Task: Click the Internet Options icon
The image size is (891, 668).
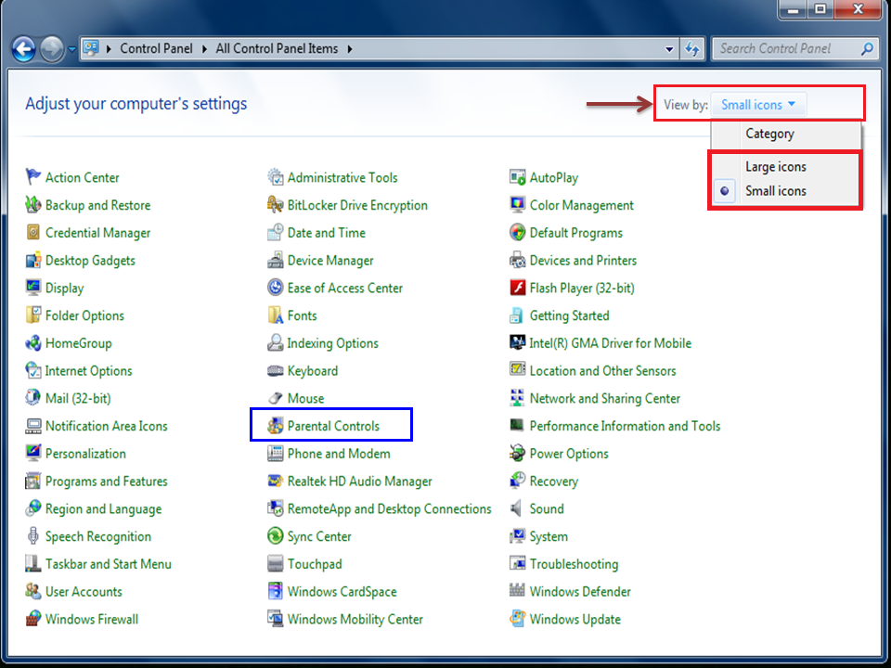Action: point(33,370)
